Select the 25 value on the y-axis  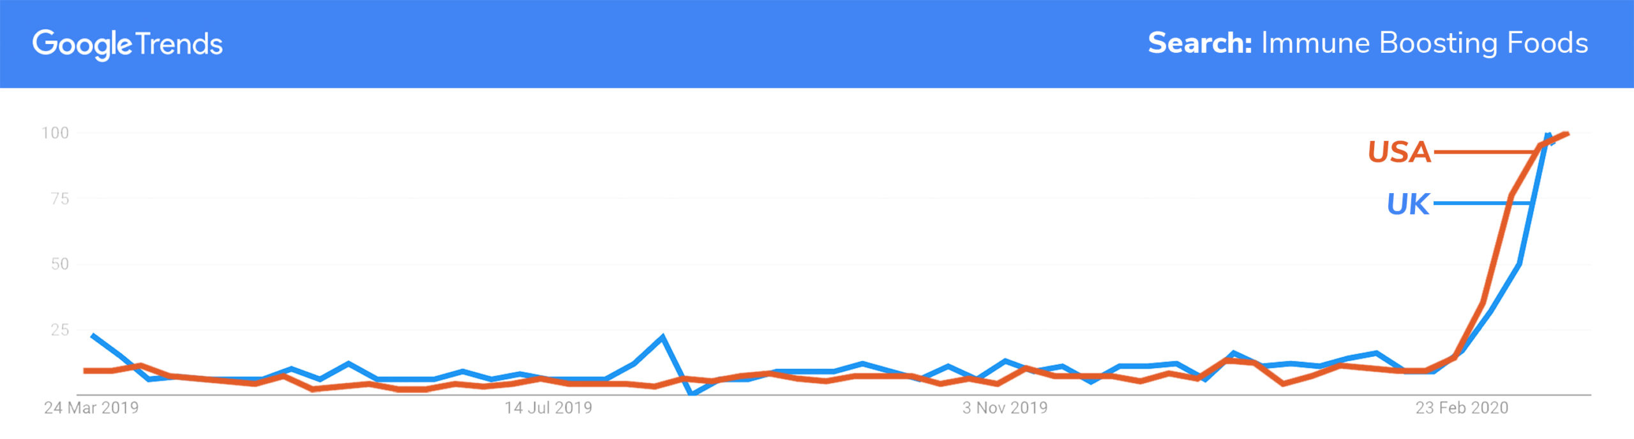[60, 330]
